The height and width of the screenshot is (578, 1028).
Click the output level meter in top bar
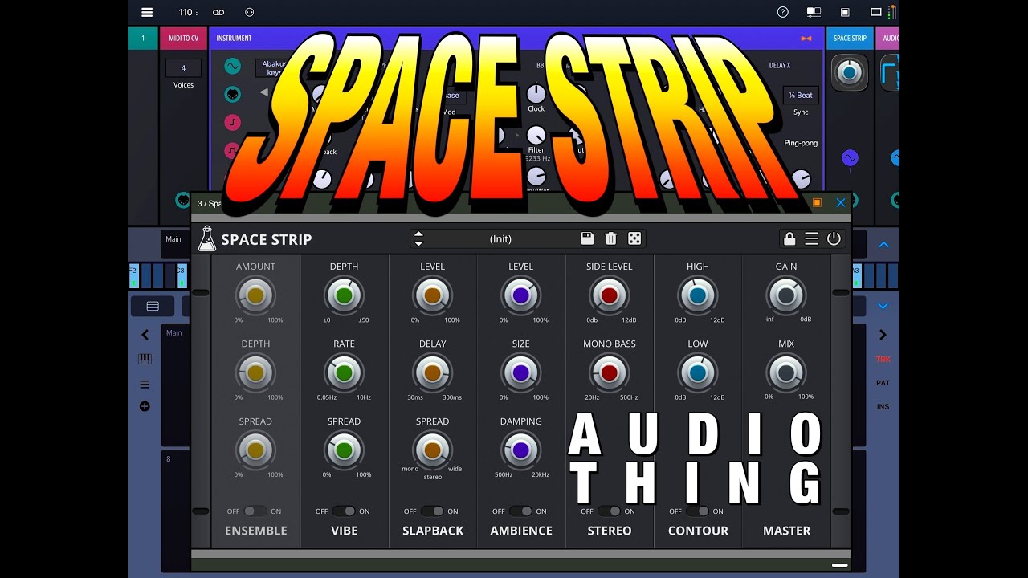pyautogui.click(x=893, y=11)
